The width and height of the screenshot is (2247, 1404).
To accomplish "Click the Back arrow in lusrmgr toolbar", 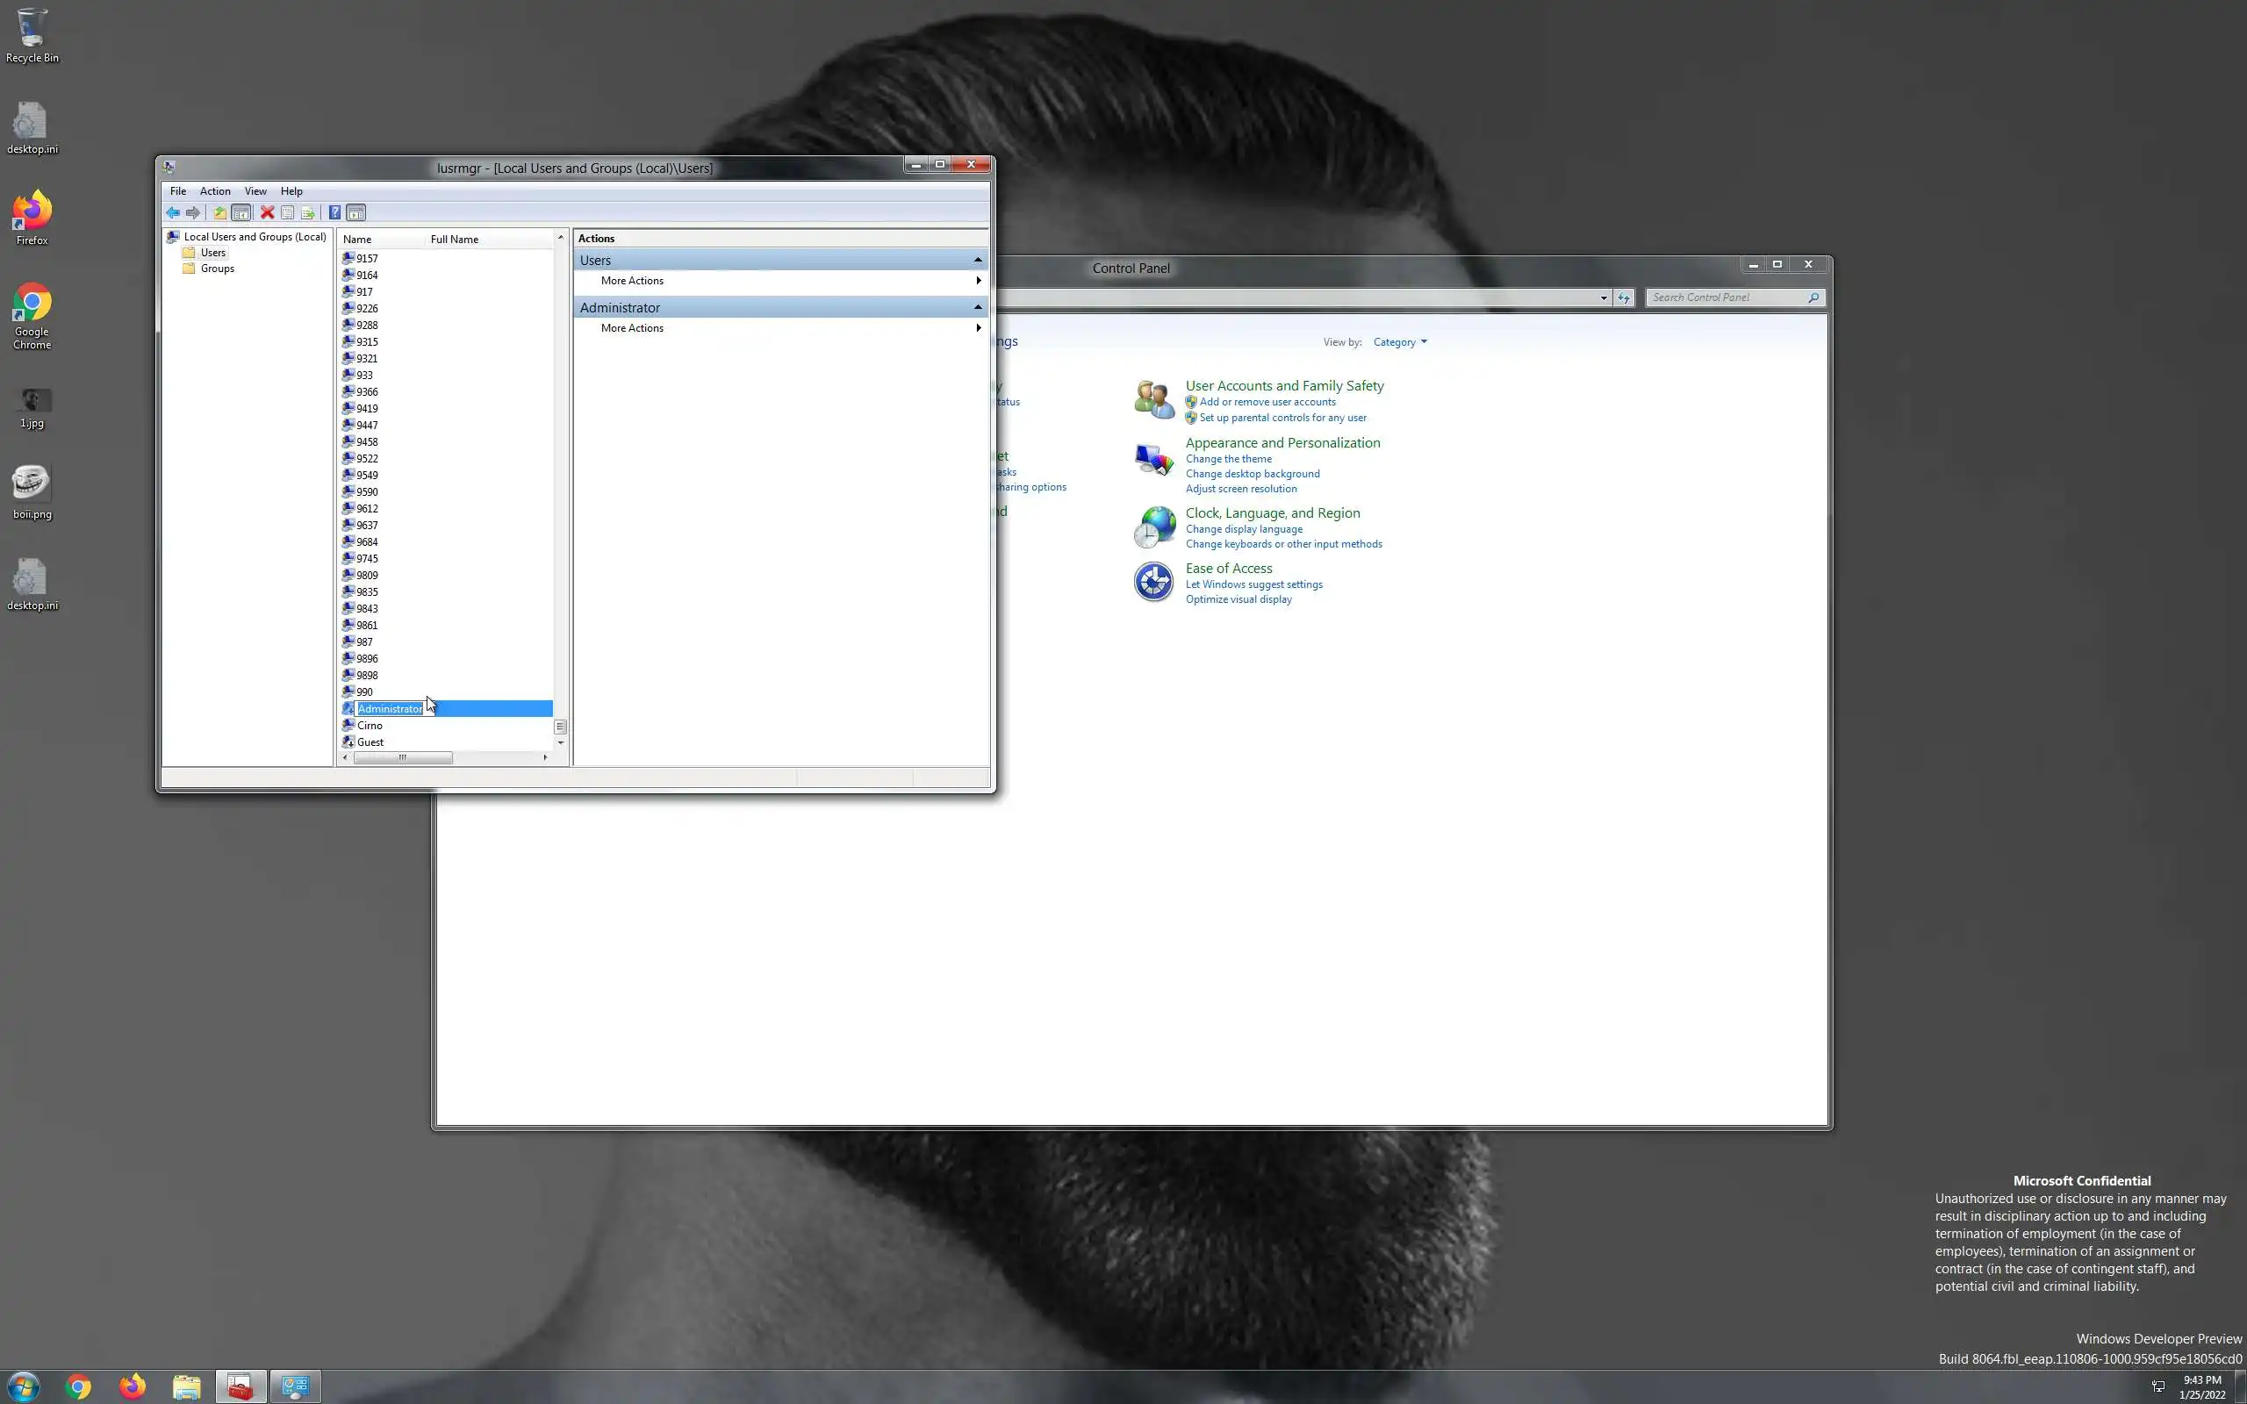I will point(173,212).
